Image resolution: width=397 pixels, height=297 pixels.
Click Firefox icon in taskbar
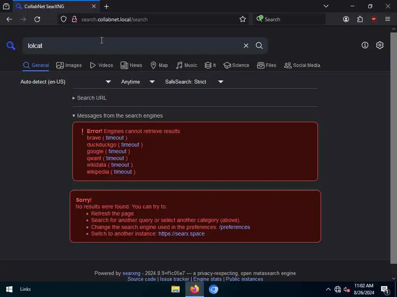pos(195,289)
